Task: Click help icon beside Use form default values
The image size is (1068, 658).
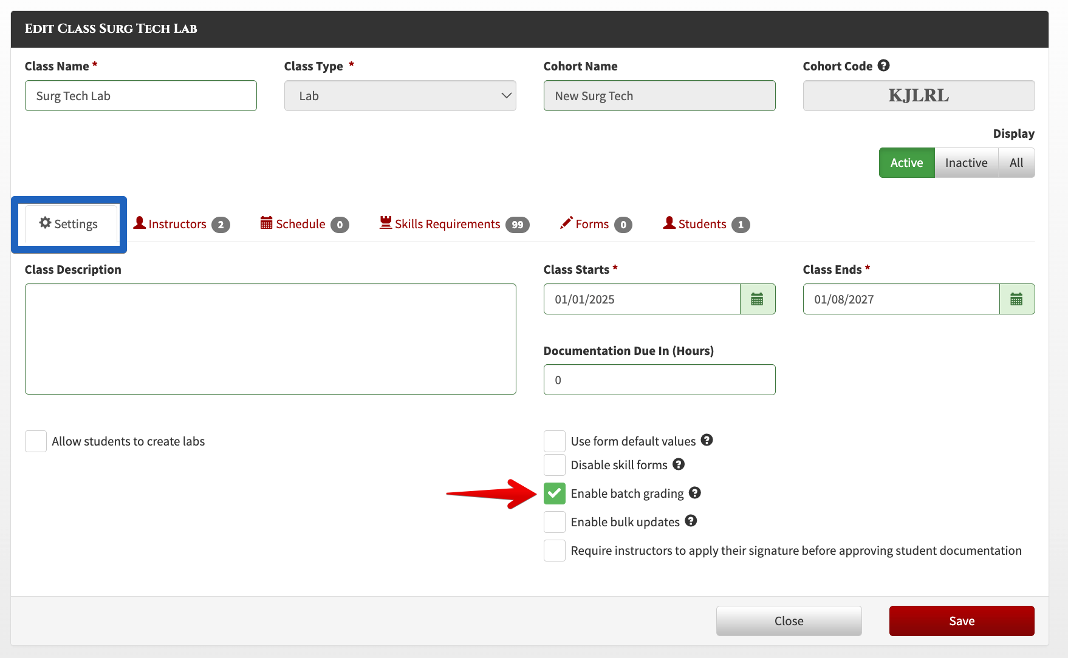Action: click(x=707, y=440)
